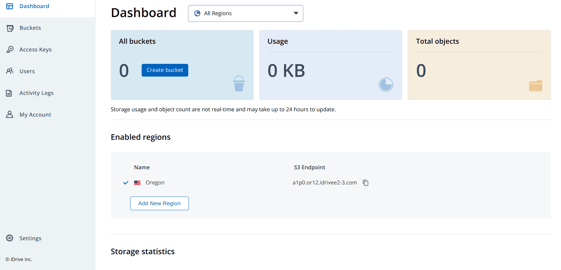This screenshot has height=270, width=561.
Task: Click the region dropdown arrow
Action: (x=296, y=13)
